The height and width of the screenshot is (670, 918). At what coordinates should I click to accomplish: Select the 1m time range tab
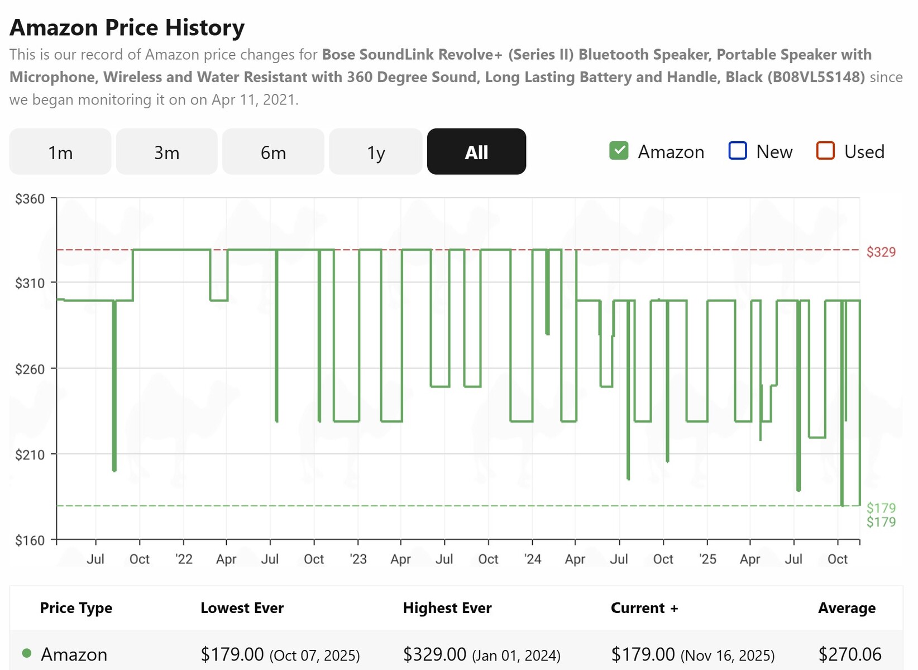point(60,152)
